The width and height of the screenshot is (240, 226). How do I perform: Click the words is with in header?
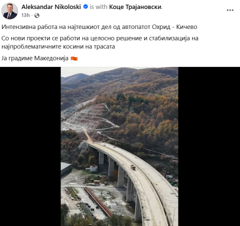click(x=98, y=7)
